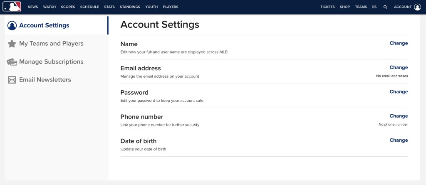Select Youth in the navigation bar
This screenshot has height=185, width=426.
(151, 7)
